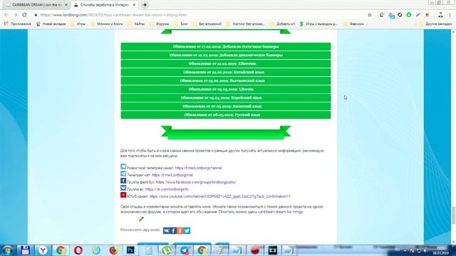Screen dimensions: 456x256
Task: Click the VK icon beside 'Группа вк'
Action: coord(123,188)
